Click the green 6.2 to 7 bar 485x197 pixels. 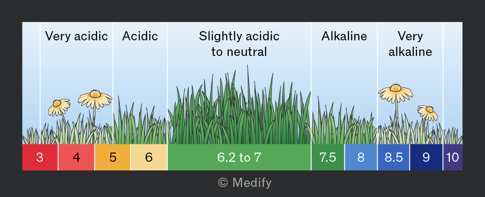tap(239, 157)
